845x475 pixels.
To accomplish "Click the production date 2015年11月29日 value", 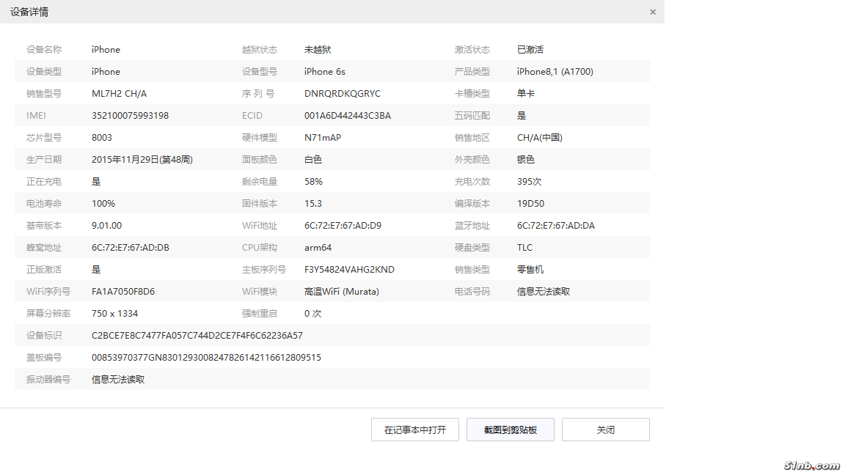I will click(142, 160).
